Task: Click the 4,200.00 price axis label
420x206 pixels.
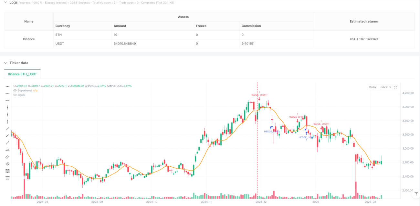Action: click(408, 93)
